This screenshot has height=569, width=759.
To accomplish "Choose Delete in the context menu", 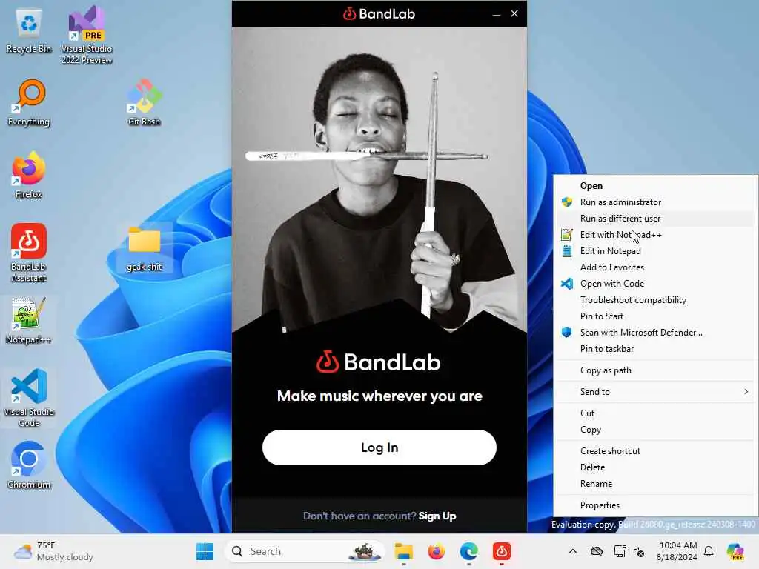I will pos(655,468).
